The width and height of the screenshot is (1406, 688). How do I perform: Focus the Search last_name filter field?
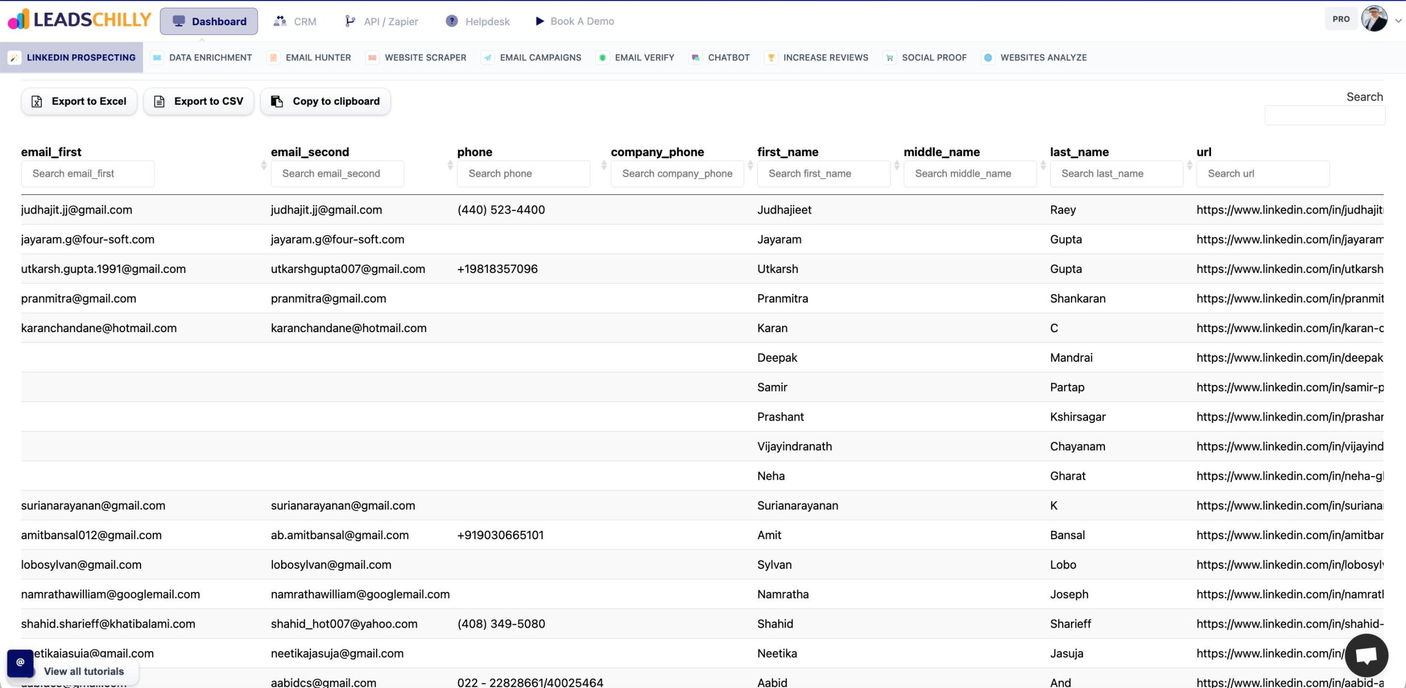coord(1117,174)
